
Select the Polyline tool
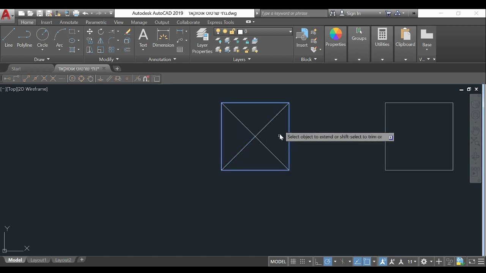24,38
